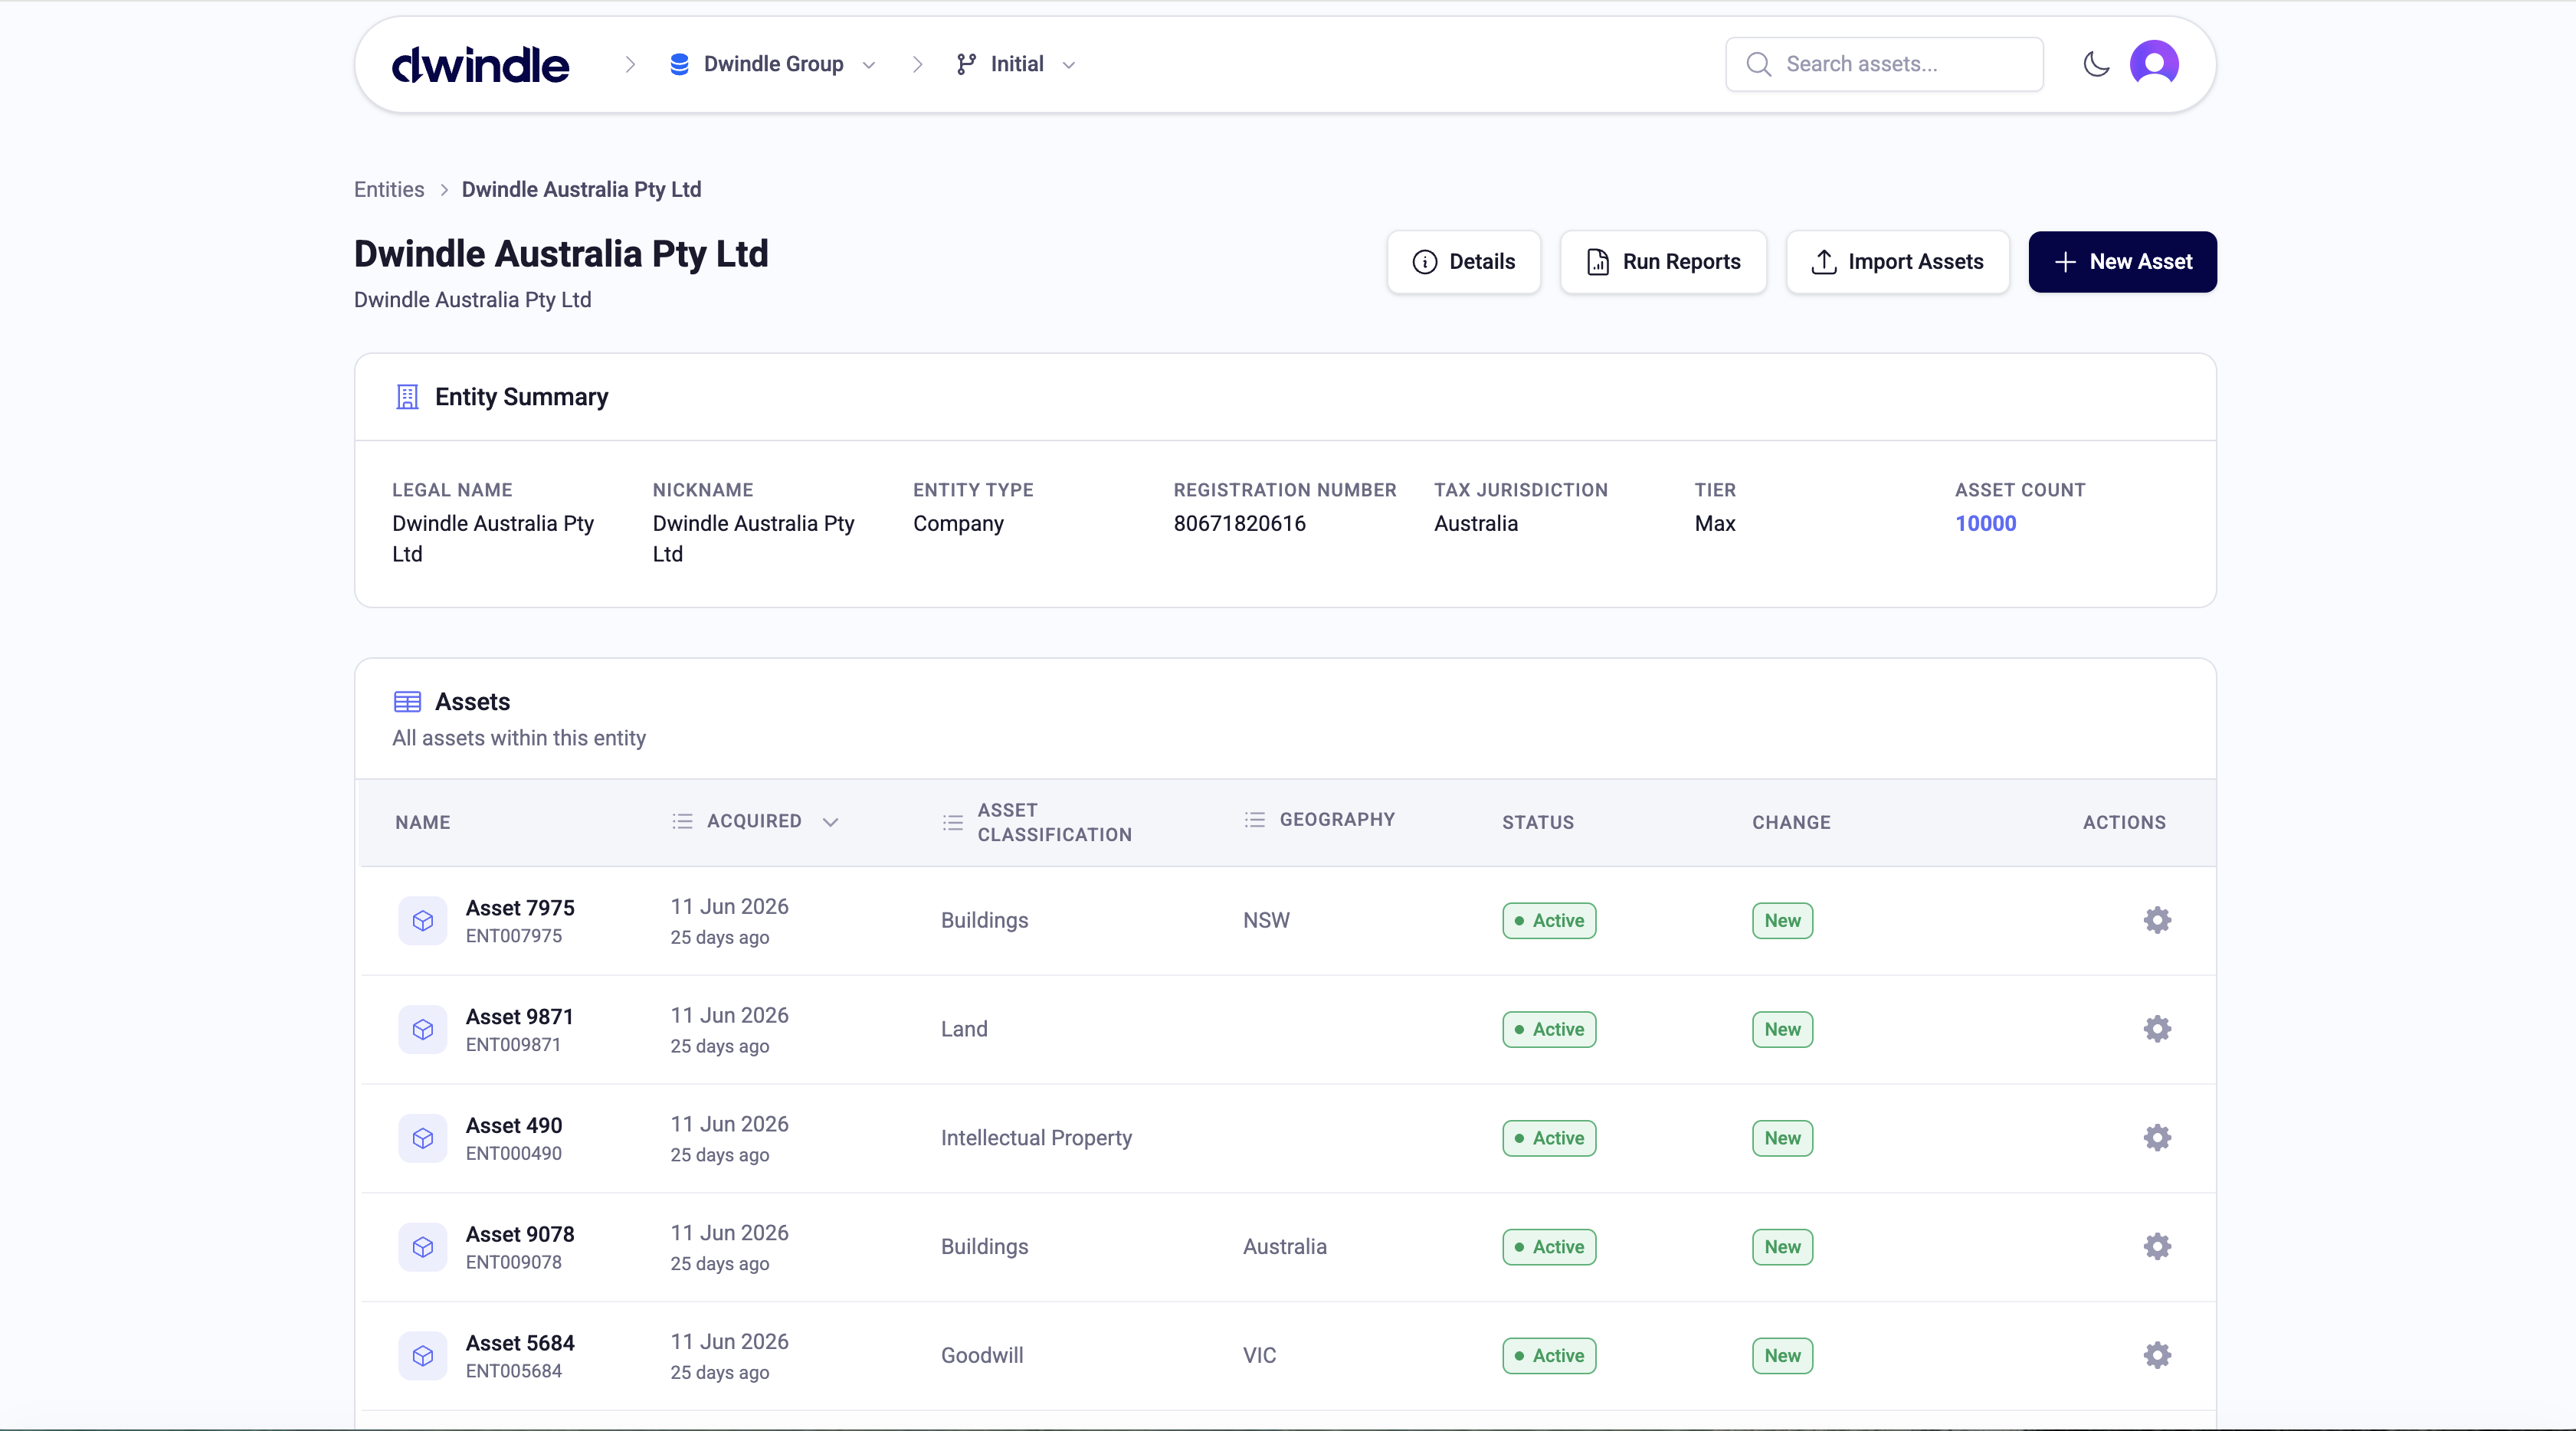Open Geography column filter icon
The width and height of the screenshot is (2576, 1431).
click(x=1254, y=820)
